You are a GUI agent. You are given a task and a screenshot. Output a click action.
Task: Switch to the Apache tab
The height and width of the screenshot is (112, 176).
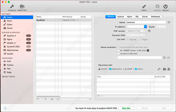[x=121, y=17]
